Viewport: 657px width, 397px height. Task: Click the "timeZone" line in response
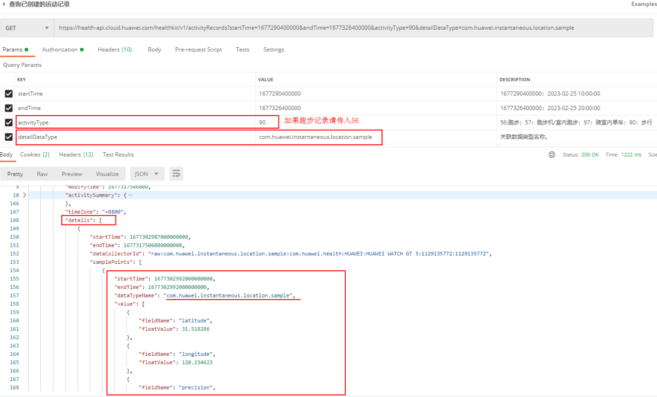pyautogui.click(x=96, y=212)
